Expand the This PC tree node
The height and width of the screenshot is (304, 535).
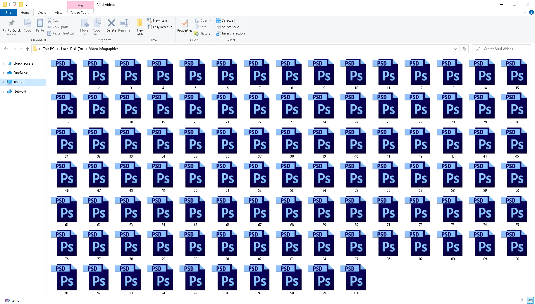[4, 82]
